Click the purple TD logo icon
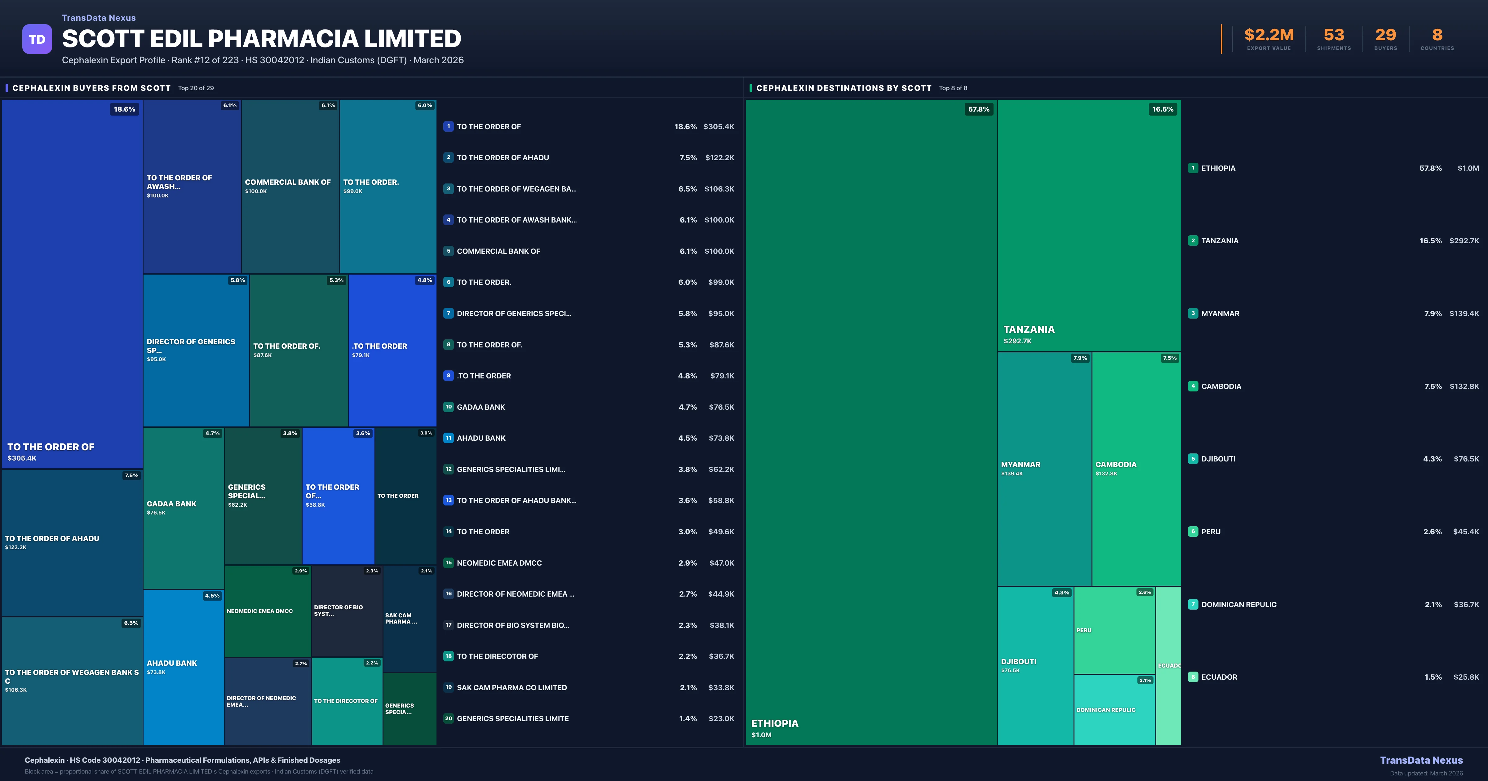This screenshot has height=781, width=1488. [37, 39]
